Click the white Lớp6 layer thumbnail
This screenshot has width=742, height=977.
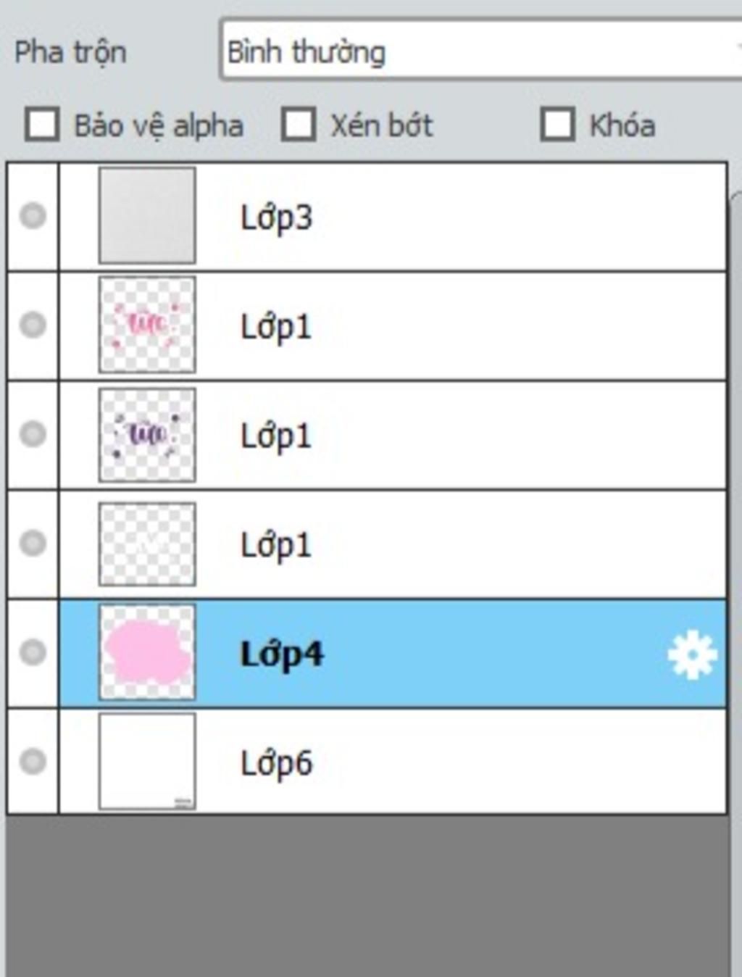(x=147, y=761)
